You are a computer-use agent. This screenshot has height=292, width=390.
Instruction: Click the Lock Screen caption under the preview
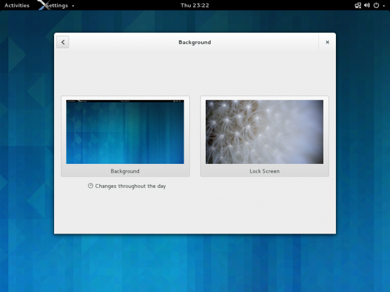pyautogui.click(x=264, y=171)
